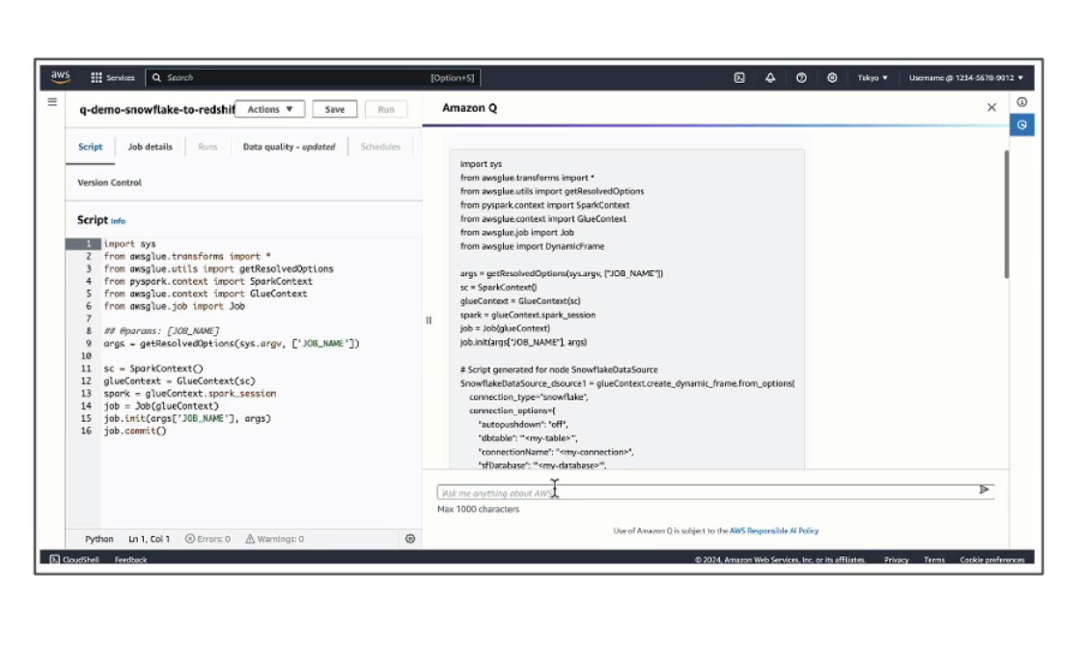The height and width of the screenshot is (645, 1081).
Task: Open the Username account menu
Action: [966, 78]
